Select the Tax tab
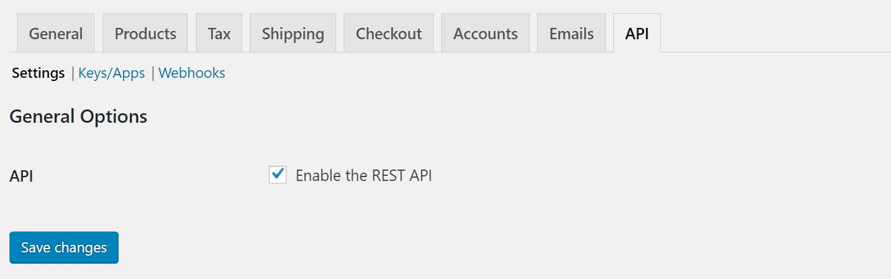 click(x=219, y=34)
